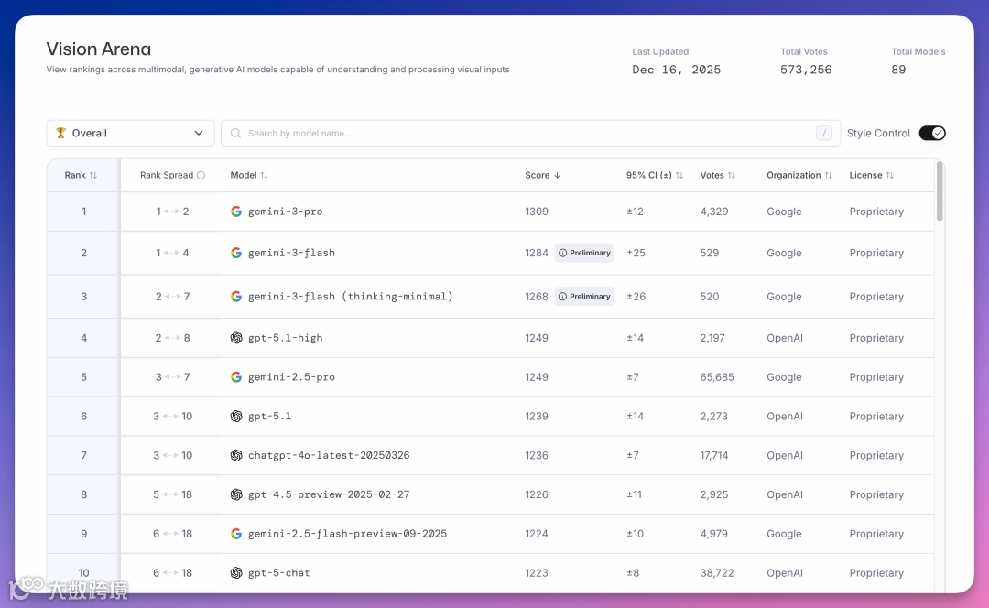The image size is (989, 608).
Task: Click the table vertical scrollbar thumb
Action: (x=940, y=191)
